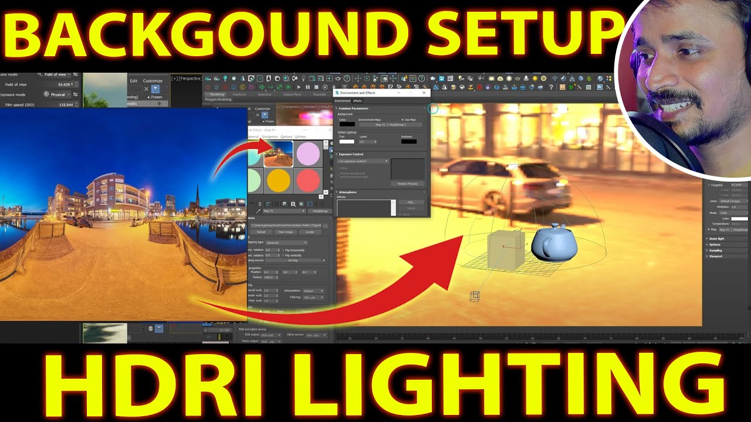Toggle Use Map checkbox in Environment dialog

(402, 120)
